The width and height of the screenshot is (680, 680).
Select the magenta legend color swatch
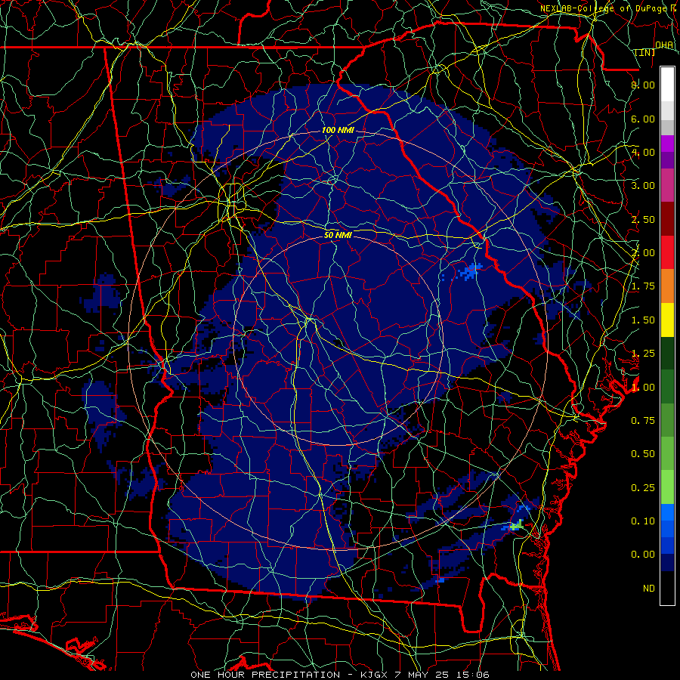[x=667, y=144]
